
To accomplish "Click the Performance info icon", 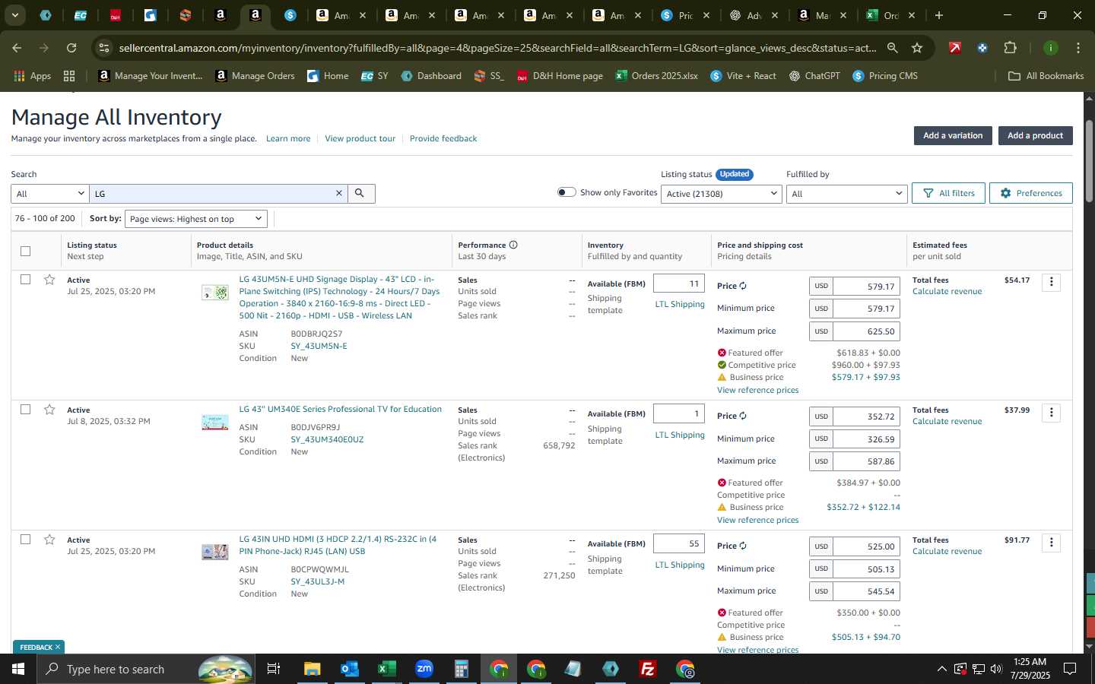I will (513, 245).
